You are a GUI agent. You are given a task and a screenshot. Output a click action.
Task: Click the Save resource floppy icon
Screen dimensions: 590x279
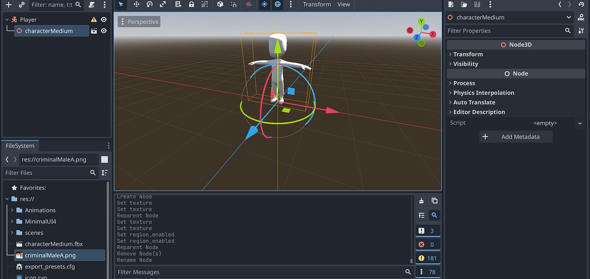pyautogui.click(x=477, y=4)
